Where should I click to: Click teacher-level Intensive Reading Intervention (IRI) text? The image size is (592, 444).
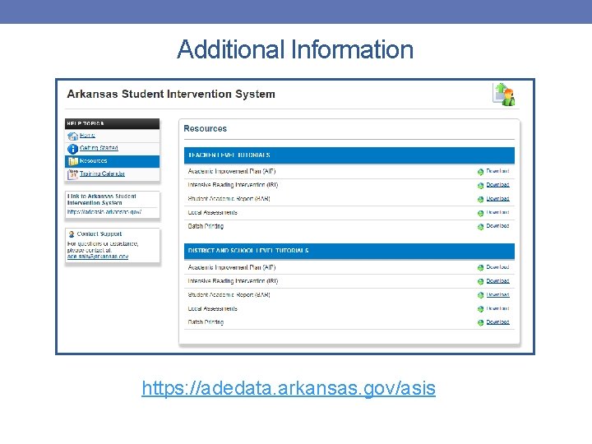tap(233, 185)
